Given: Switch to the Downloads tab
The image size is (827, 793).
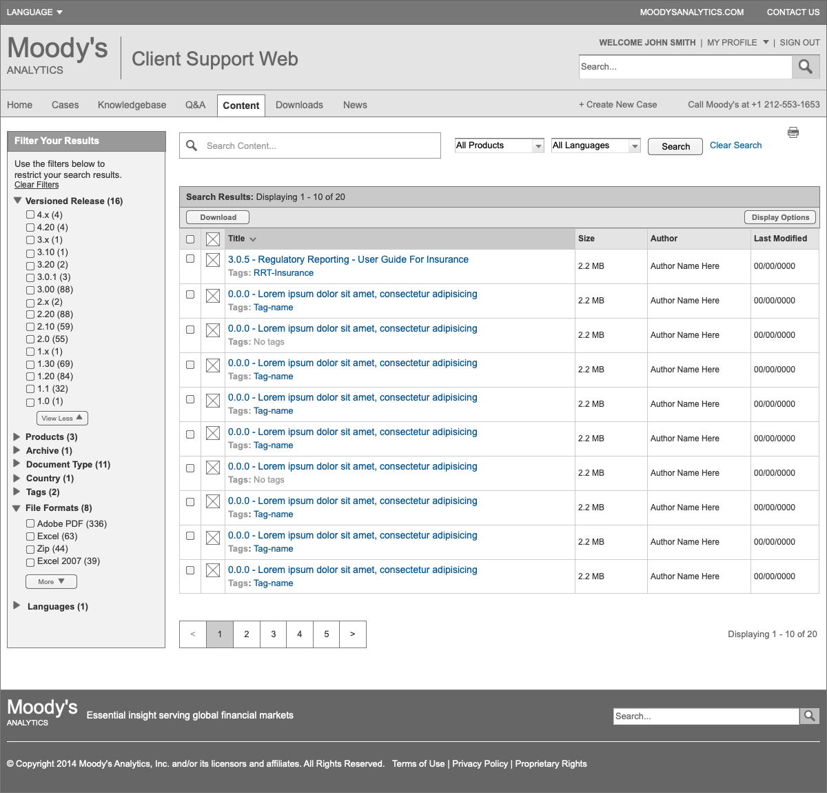Looking at the screenshot, I should (x=299, y=105).
